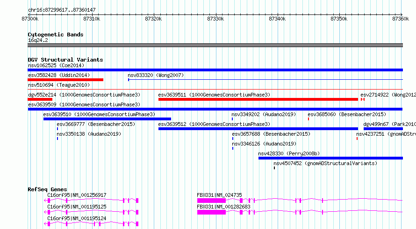This screenshot has width=416, height=229.
Task: Click nsv3346126 (Audano2019) label
Action: coord(264,144)
